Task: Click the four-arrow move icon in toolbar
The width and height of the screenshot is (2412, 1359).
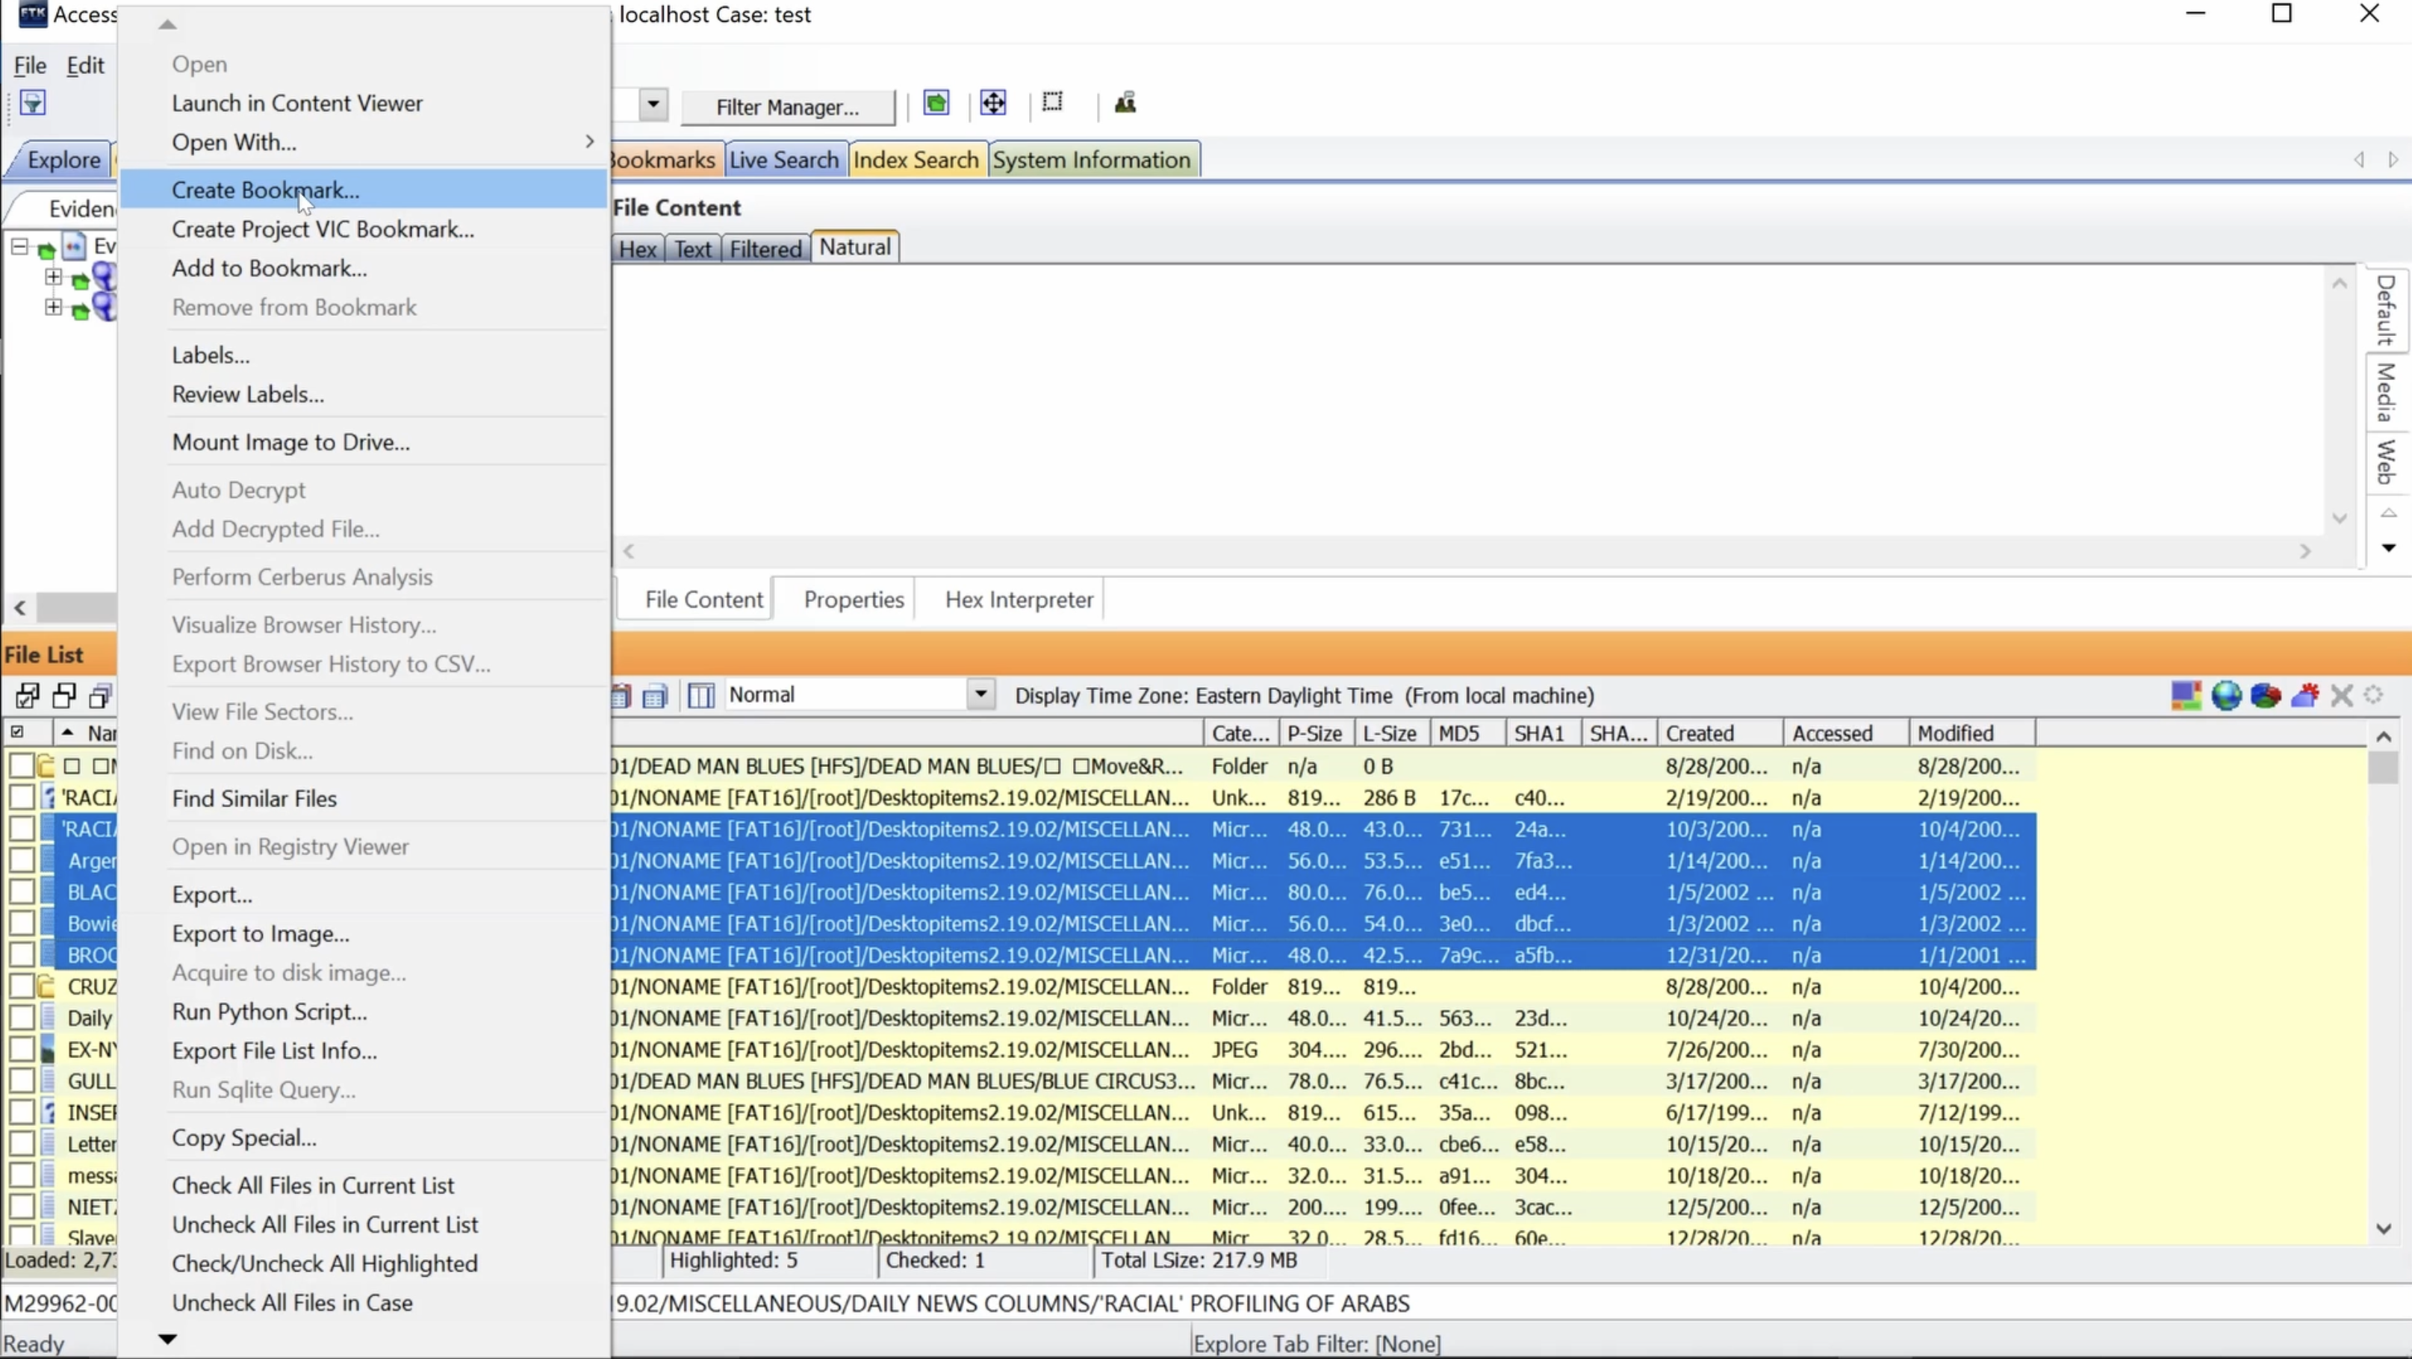Action: tap(992, 103)
